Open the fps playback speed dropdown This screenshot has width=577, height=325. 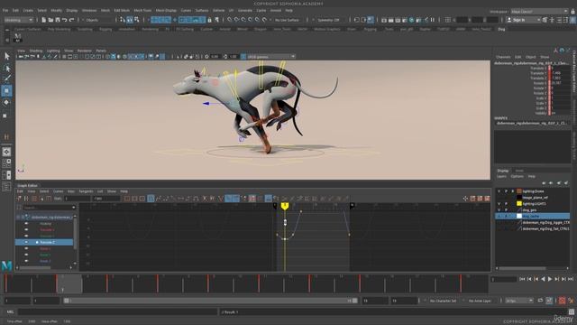519,301
